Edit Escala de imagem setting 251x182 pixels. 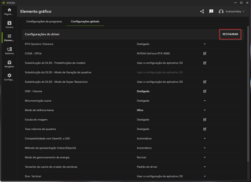point(205,120)
